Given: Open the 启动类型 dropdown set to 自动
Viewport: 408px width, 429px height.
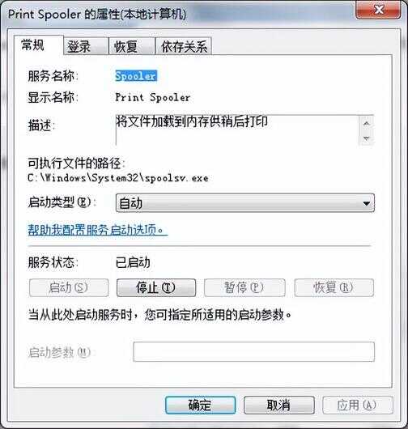Looking at the screenshot, I should point(245,203).
